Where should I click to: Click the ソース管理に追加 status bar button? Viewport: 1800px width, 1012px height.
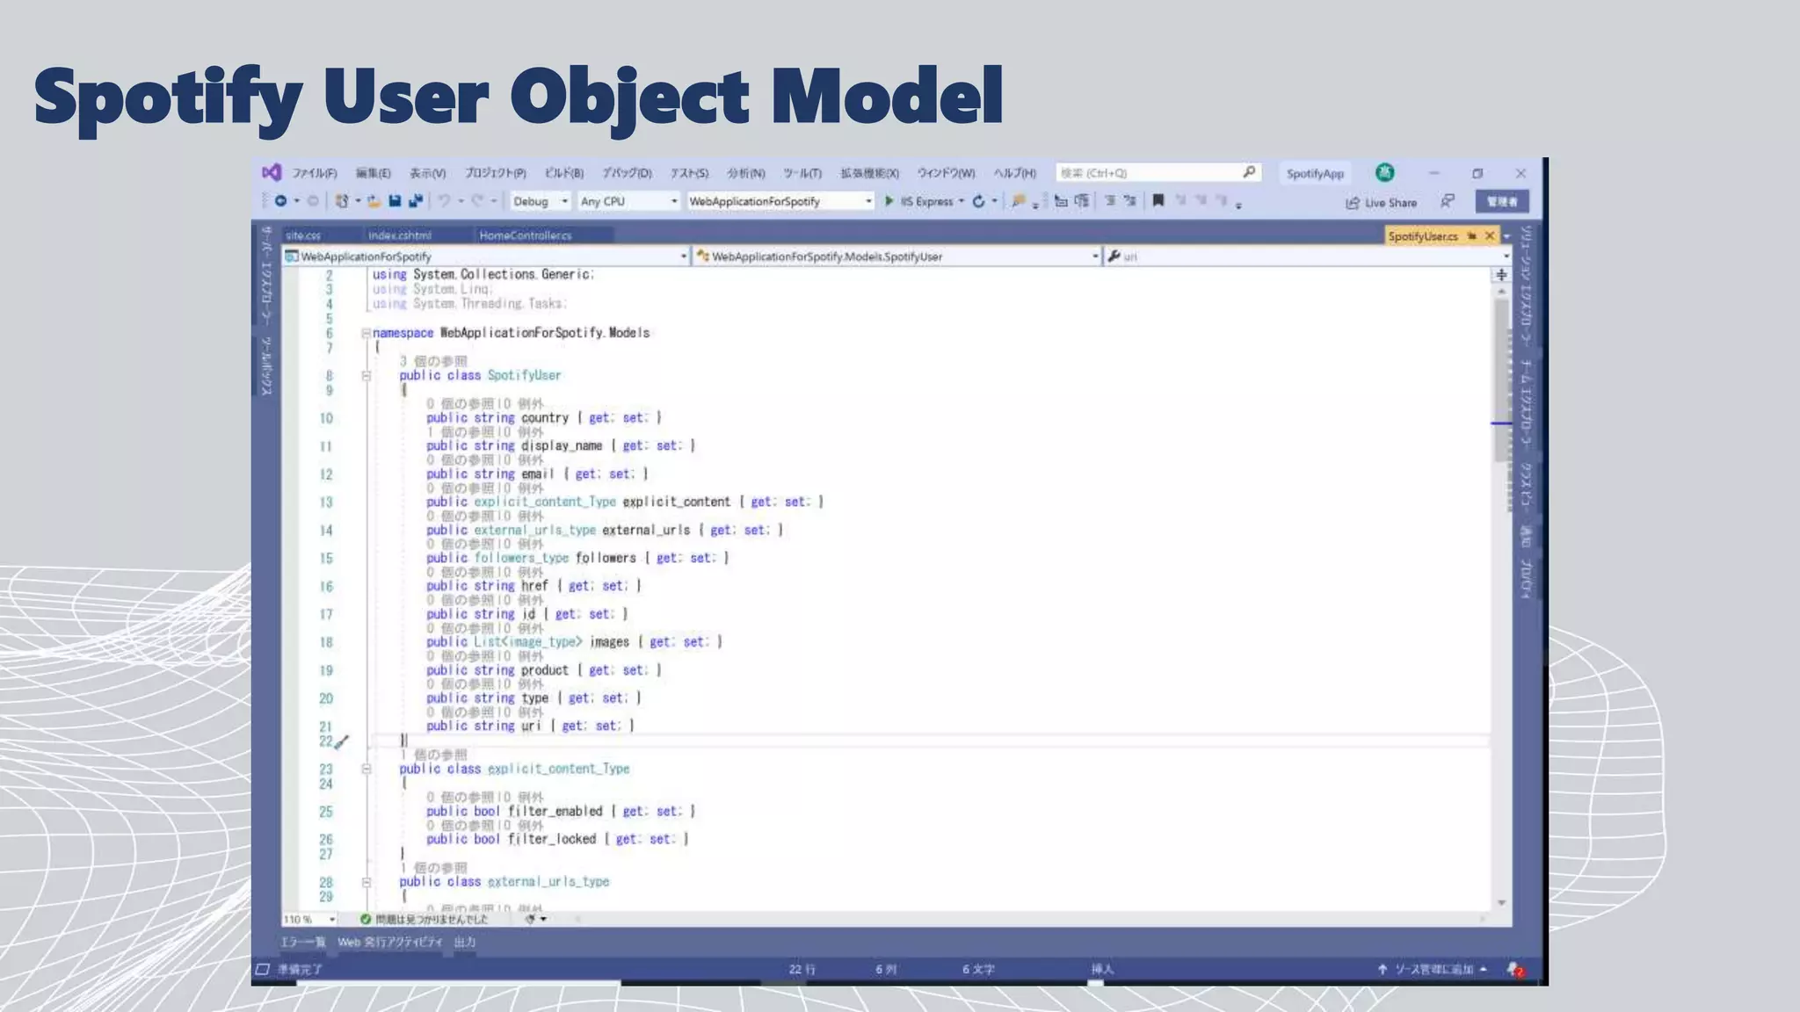(1432, 969)
